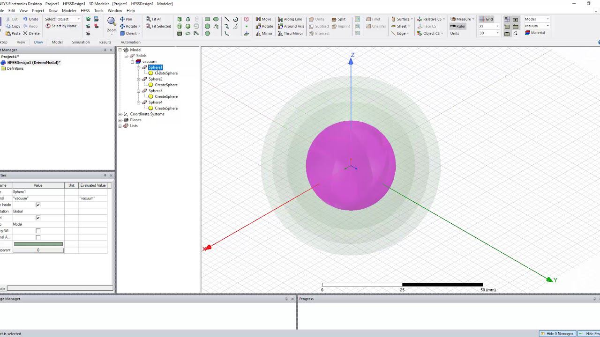This screenshot has height=337, width=600.
Task: Open the Surface dropdown menu
Action: (402, 19)
